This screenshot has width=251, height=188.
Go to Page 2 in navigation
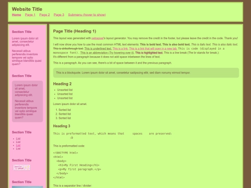tap(45, 15)
